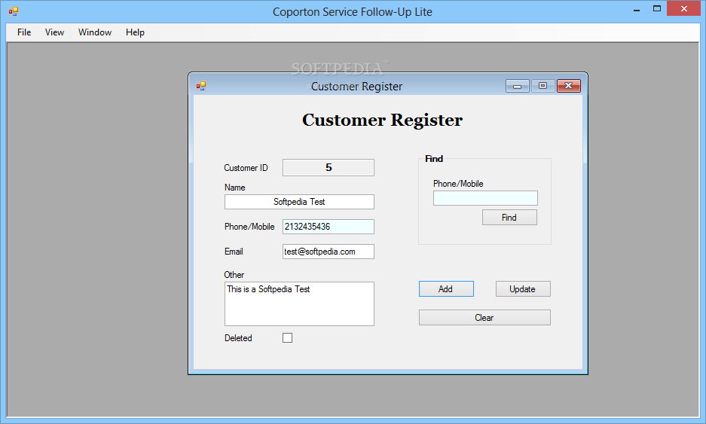Tick the Deleted checkbox
This screenshot has height=424, width=706.
(x=287, y=338)
